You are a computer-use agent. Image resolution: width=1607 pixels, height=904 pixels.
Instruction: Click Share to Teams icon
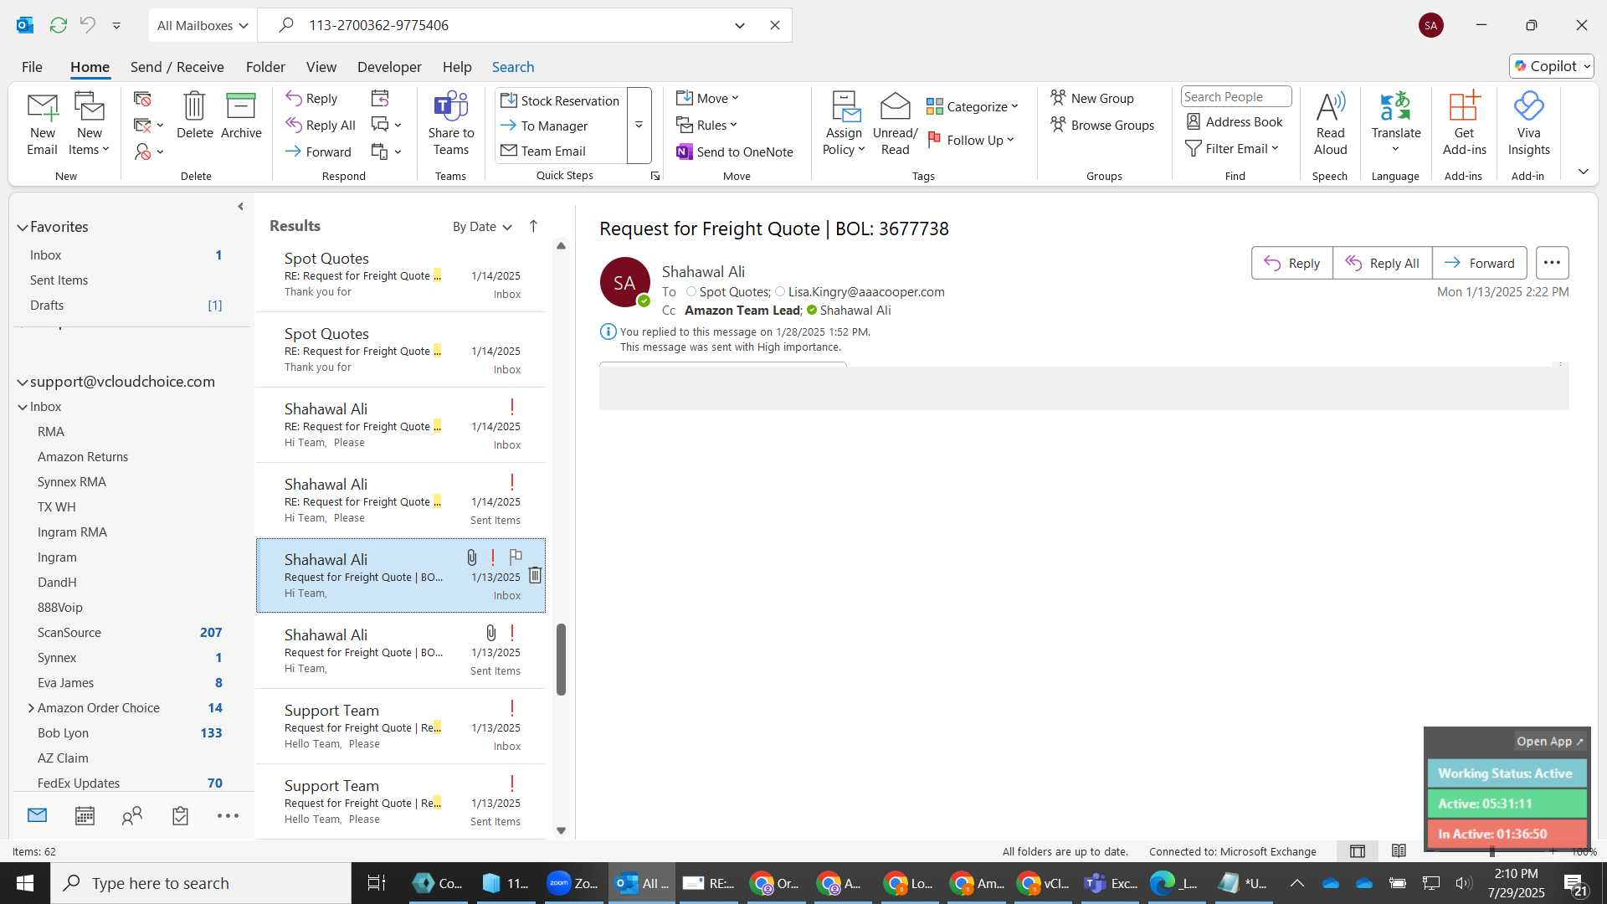(450, 123)
